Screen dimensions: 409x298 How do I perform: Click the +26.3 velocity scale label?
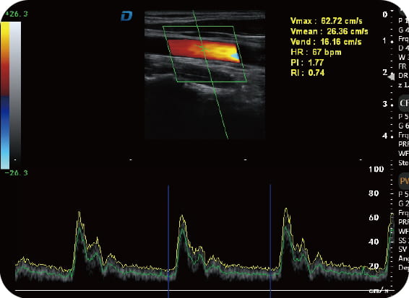tap(17, 14)
